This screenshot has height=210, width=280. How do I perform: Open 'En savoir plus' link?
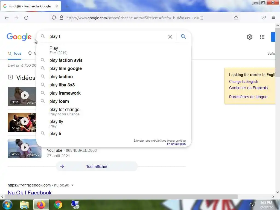click(176, 144)
